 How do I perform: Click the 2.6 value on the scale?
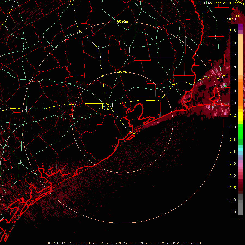(233, 139)
